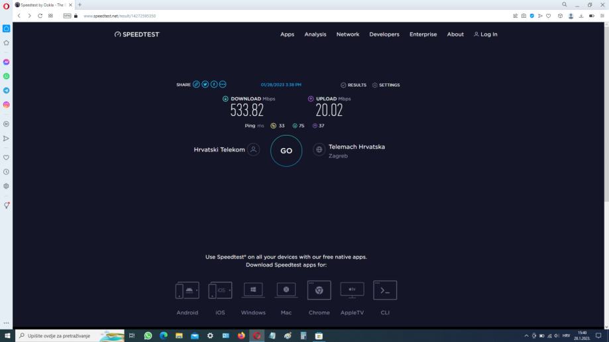The image size is (609, 342).
Task: Get the Chrome extension
Action: click(319, 298)
